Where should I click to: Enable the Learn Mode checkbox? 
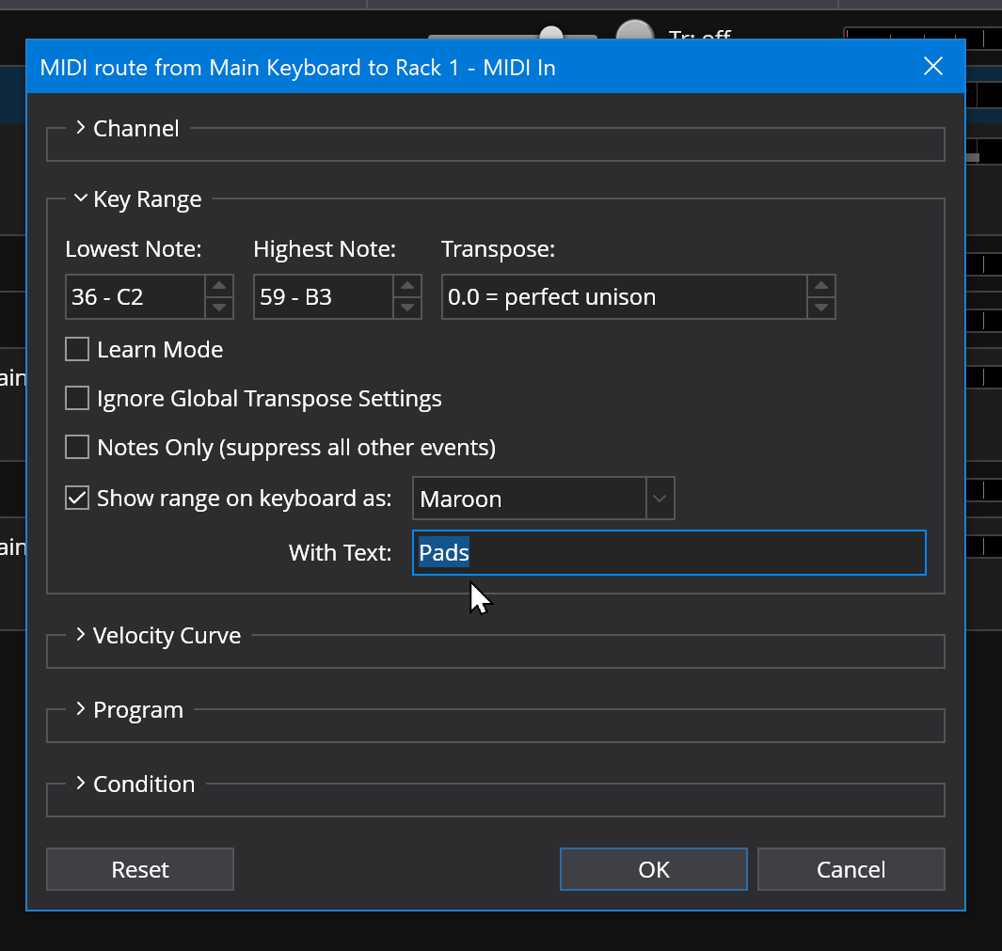(x=77, y=350)
